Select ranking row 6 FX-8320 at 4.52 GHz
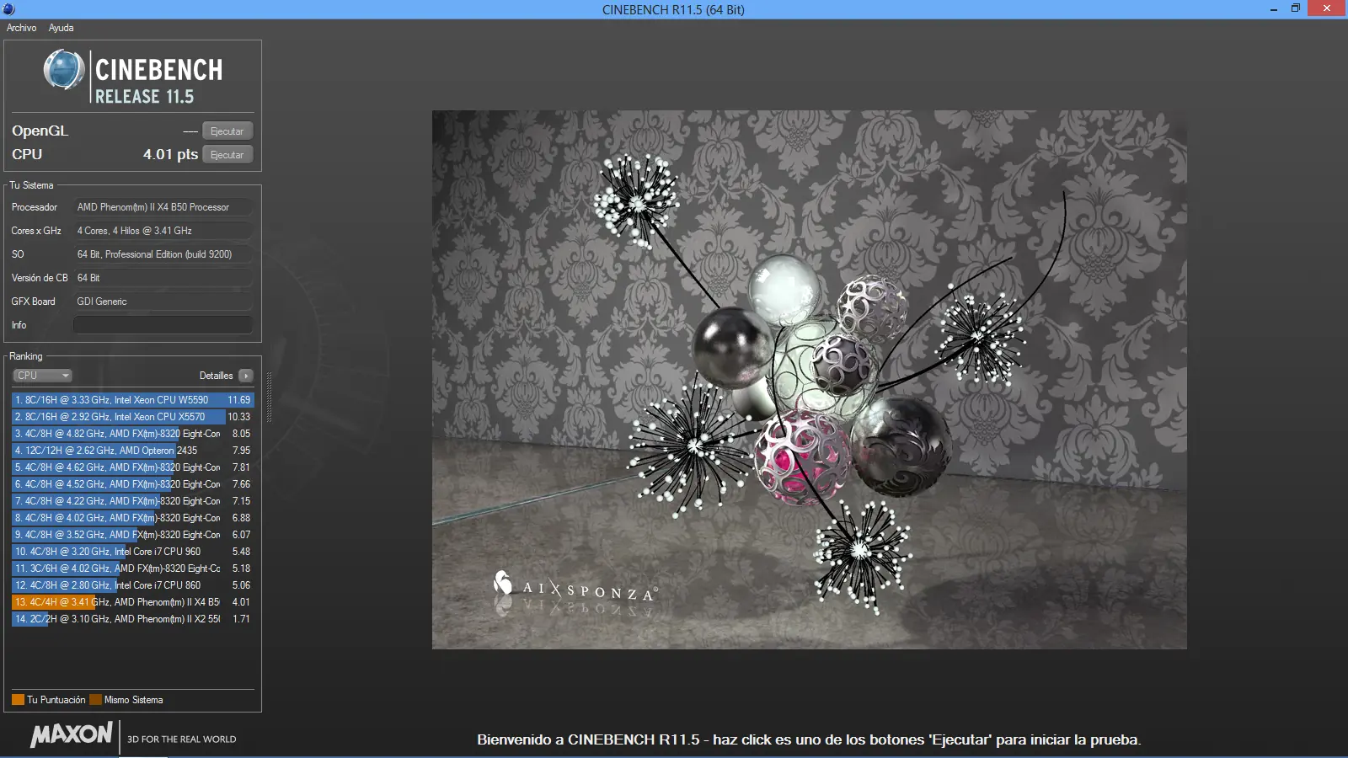1348x758 pixels. tap(133, 484)
